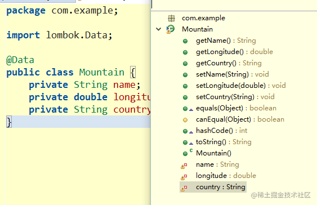Image resolution: width=317 pixels, height=205 pixels.
Task: Select Mountain class in outline
Action: [197, 29]
